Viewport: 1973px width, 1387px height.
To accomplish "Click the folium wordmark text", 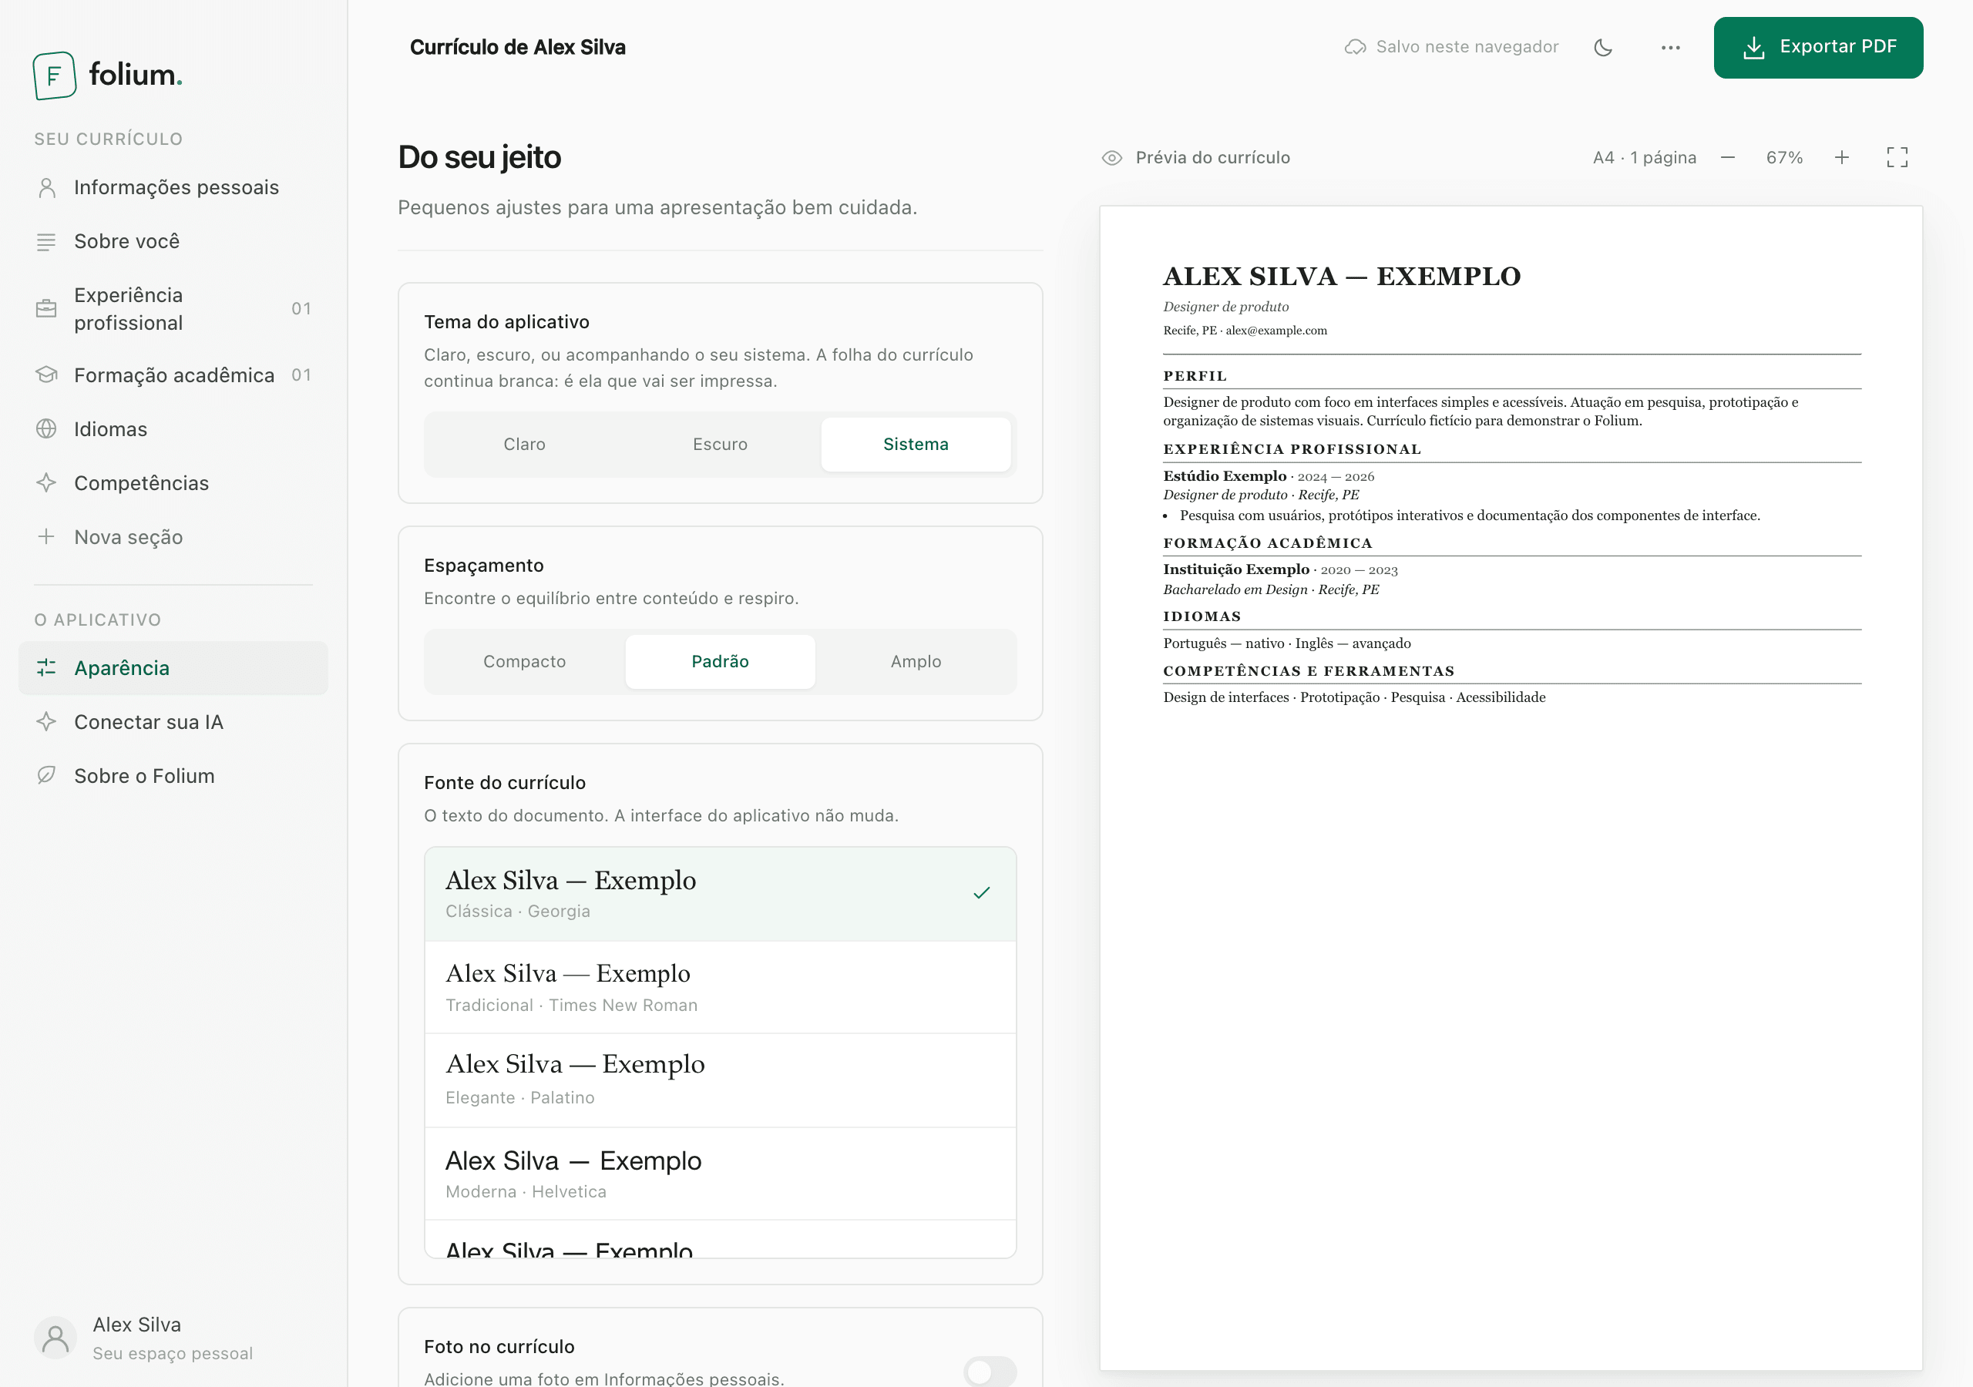I will coord(136,76).
